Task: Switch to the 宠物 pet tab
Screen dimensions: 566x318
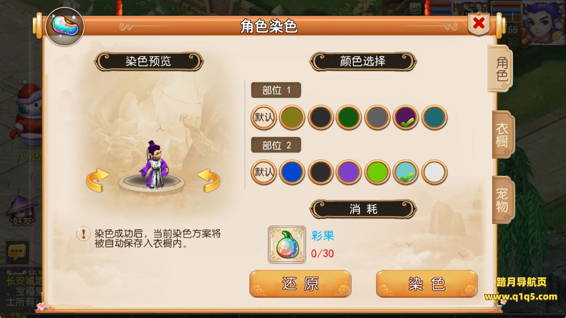Action: click(x=502, y=200)
